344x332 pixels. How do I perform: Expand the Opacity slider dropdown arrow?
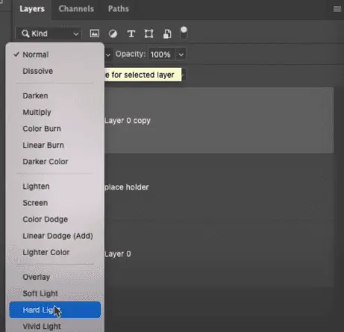pos(181,54)
